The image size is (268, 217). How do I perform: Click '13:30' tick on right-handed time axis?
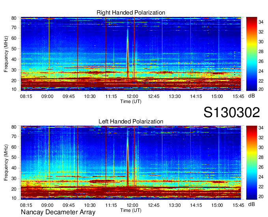pos(175,96)
